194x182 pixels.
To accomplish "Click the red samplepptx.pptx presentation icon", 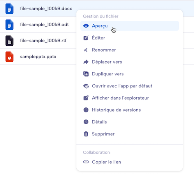I will click(9, 57).
